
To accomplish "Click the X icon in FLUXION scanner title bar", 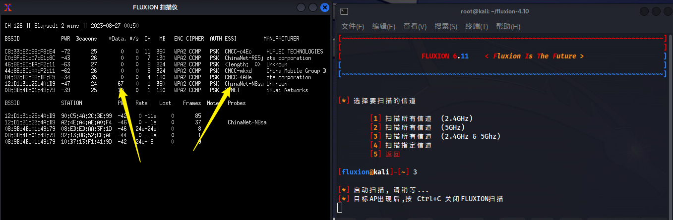I will point(8,7).
